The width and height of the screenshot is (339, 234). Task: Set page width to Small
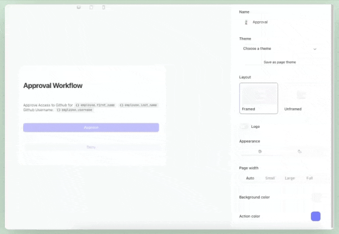pyautogui.click(x=270, y=178)
